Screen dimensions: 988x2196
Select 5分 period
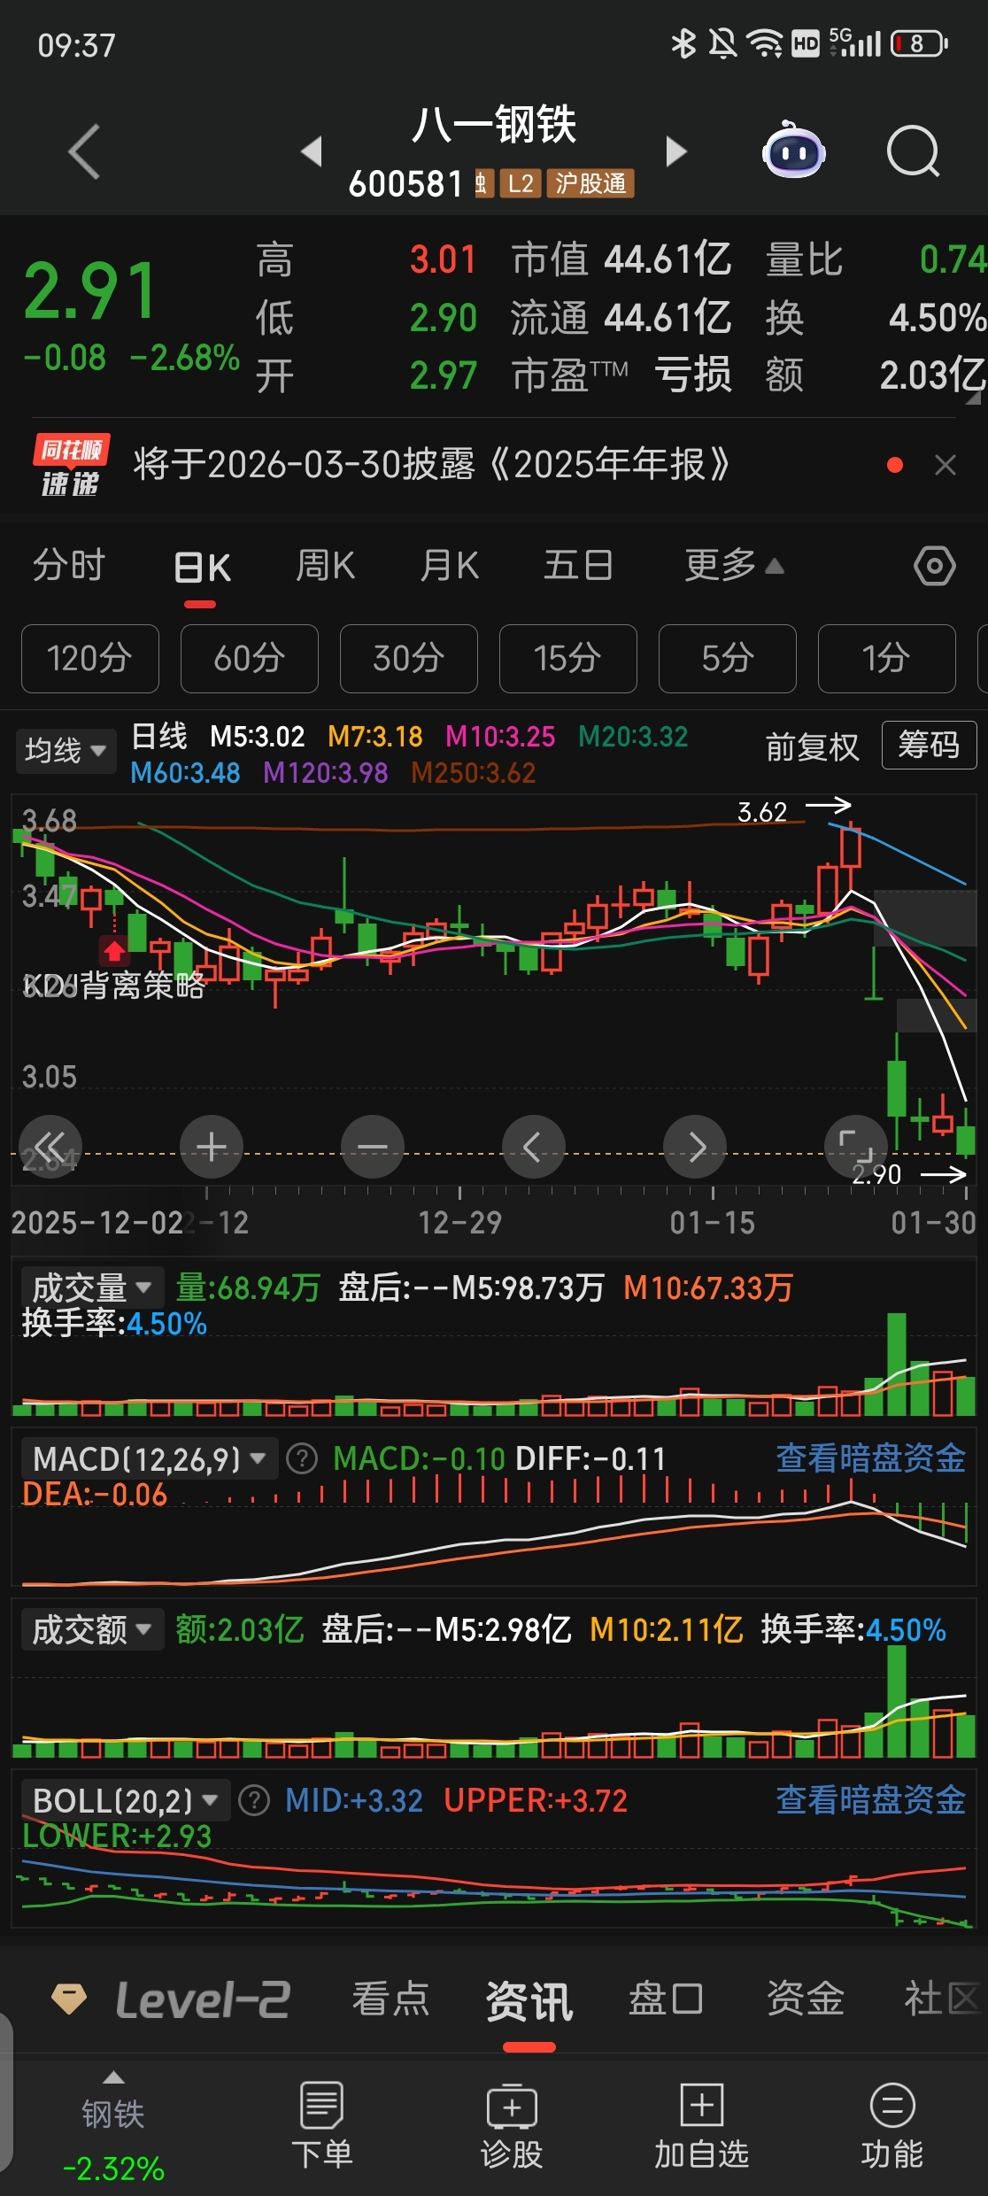(x=728, y=659)
